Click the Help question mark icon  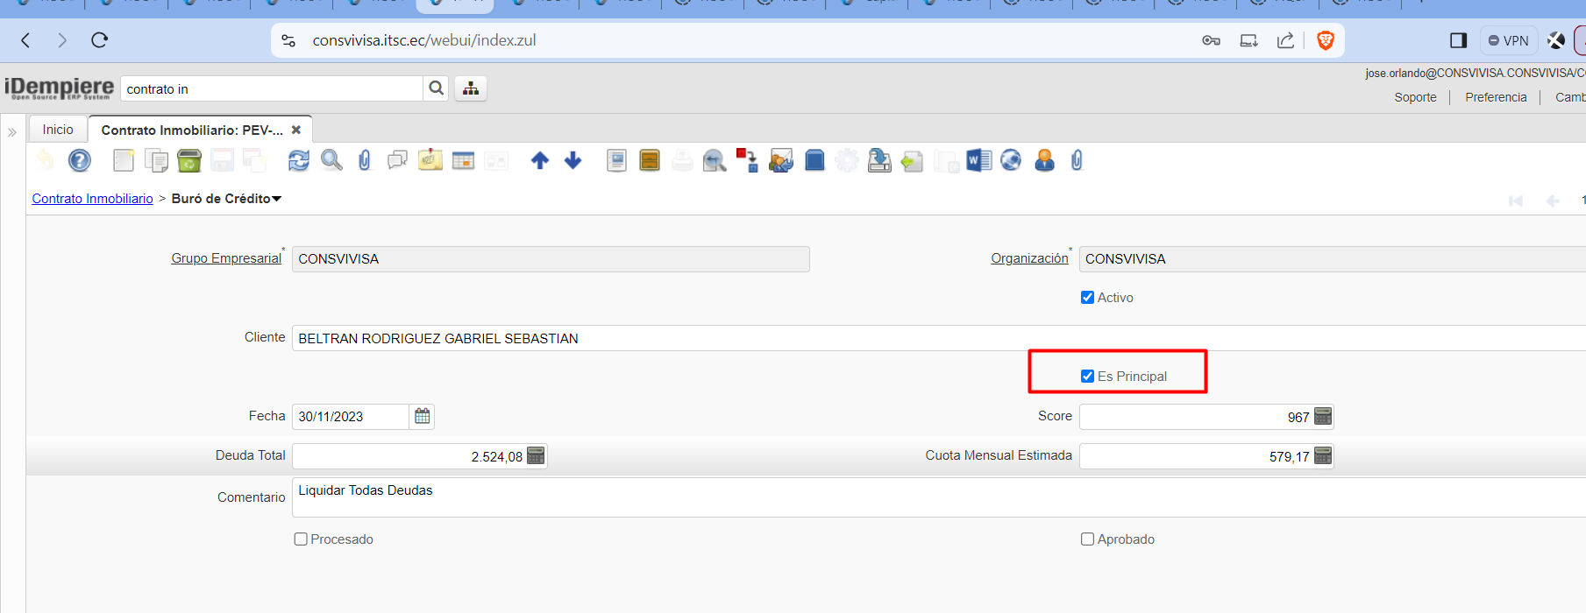tap(80, 160)
